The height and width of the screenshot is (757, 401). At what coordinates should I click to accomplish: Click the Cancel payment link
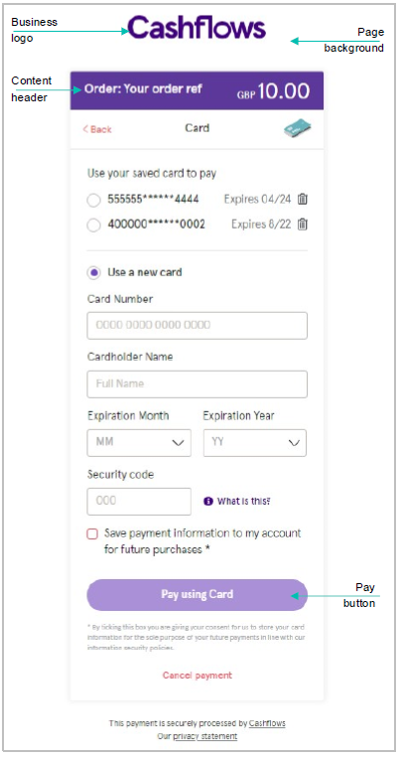[x=197, y=675]
